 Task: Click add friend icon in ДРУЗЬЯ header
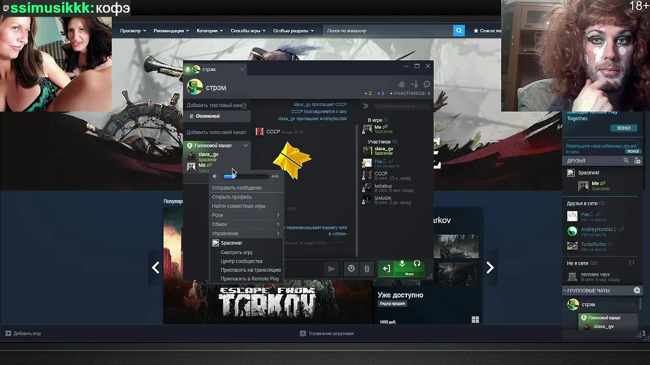[637, 161]
